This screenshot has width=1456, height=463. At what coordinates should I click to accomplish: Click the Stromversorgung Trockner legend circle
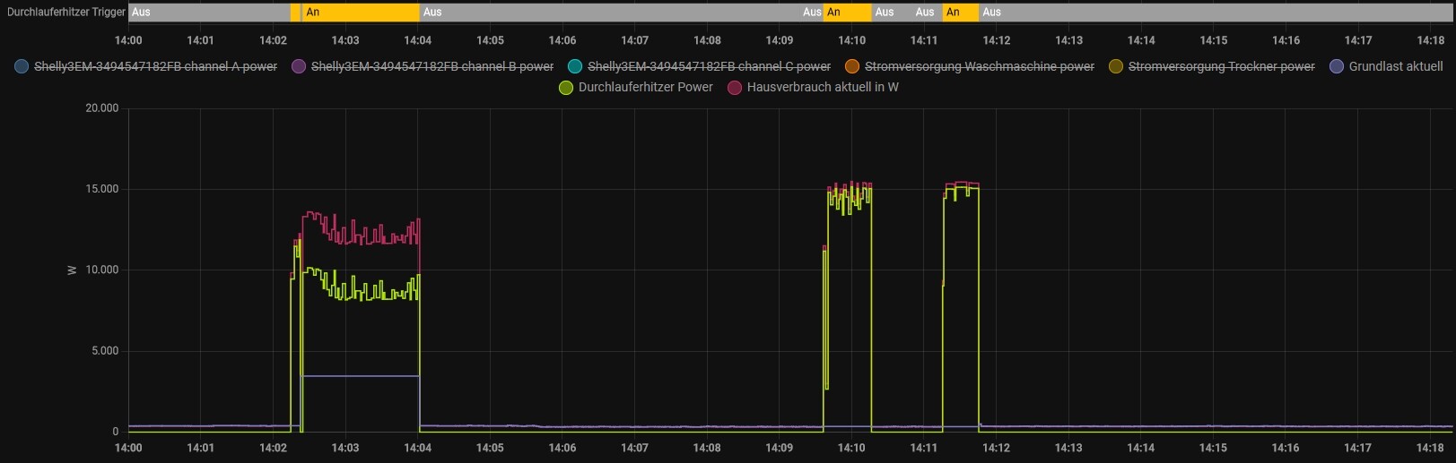(x=1116, y=66)
